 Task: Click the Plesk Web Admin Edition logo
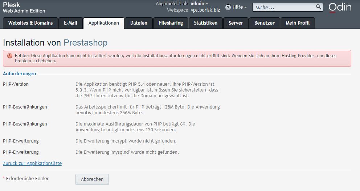pos(24,8)
